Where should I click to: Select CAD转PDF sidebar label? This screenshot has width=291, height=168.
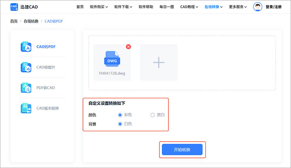pyautogui.click(x=46, y=47)
